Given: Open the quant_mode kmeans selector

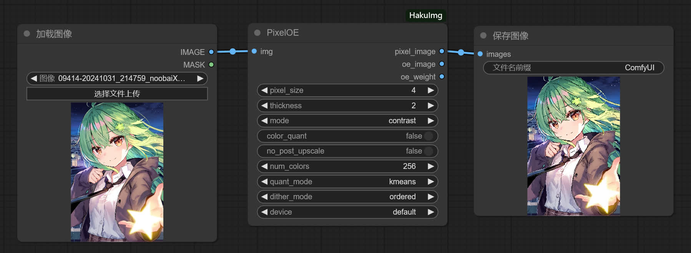Looking at the screenshot, I should pos(347,182).
